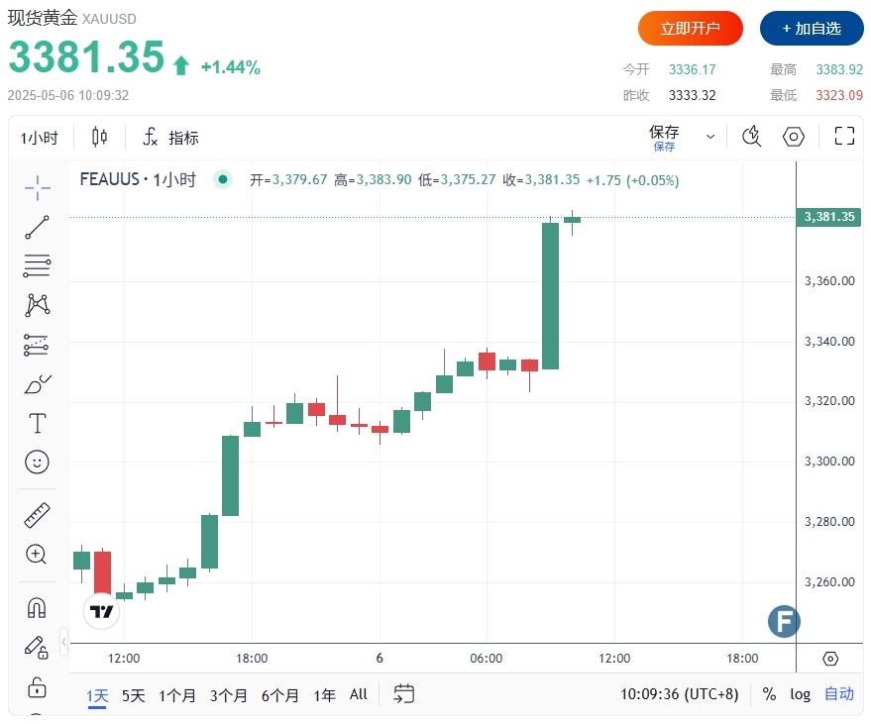
Task: Click the zoom in magnifier tool
Action: click(x=37, y=554)
